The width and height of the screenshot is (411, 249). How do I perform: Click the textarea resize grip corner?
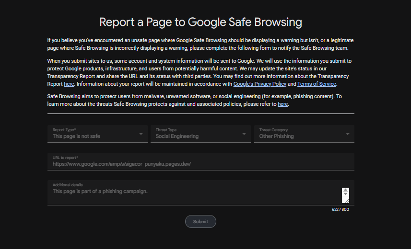[x=347, y=201]
